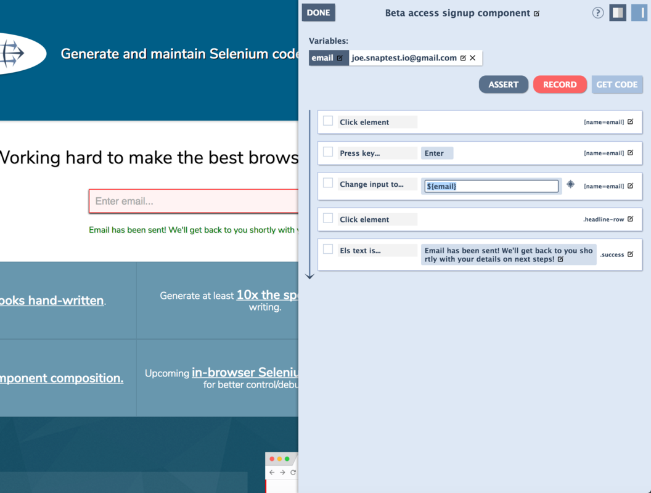
Task: Edit selector of first Click element step
Action: point(630,121)
